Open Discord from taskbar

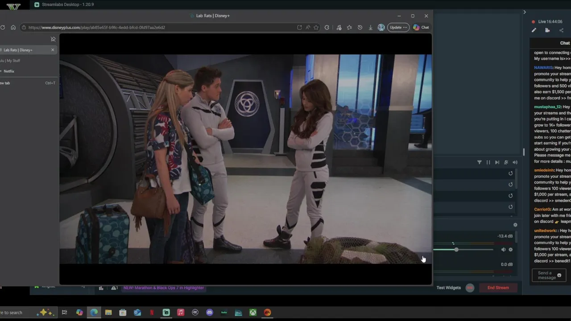210,313
